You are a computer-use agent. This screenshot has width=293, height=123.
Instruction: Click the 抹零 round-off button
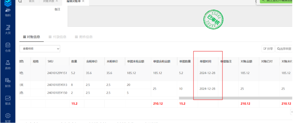pos(268,49)
